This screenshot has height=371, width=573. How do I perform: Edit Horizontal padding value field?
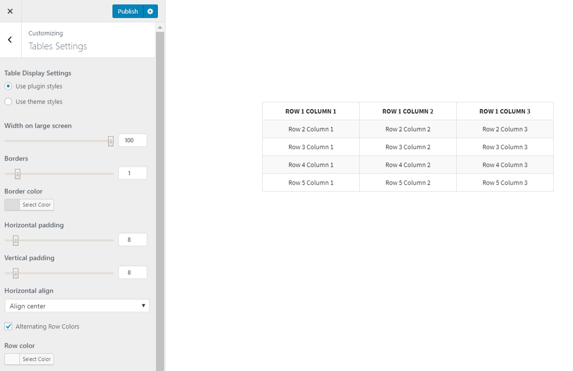click(133, 240)
